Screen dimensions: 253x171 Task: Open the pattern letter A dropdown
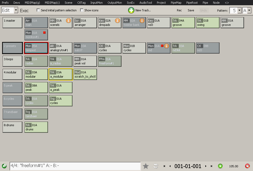tap(249, 10)
